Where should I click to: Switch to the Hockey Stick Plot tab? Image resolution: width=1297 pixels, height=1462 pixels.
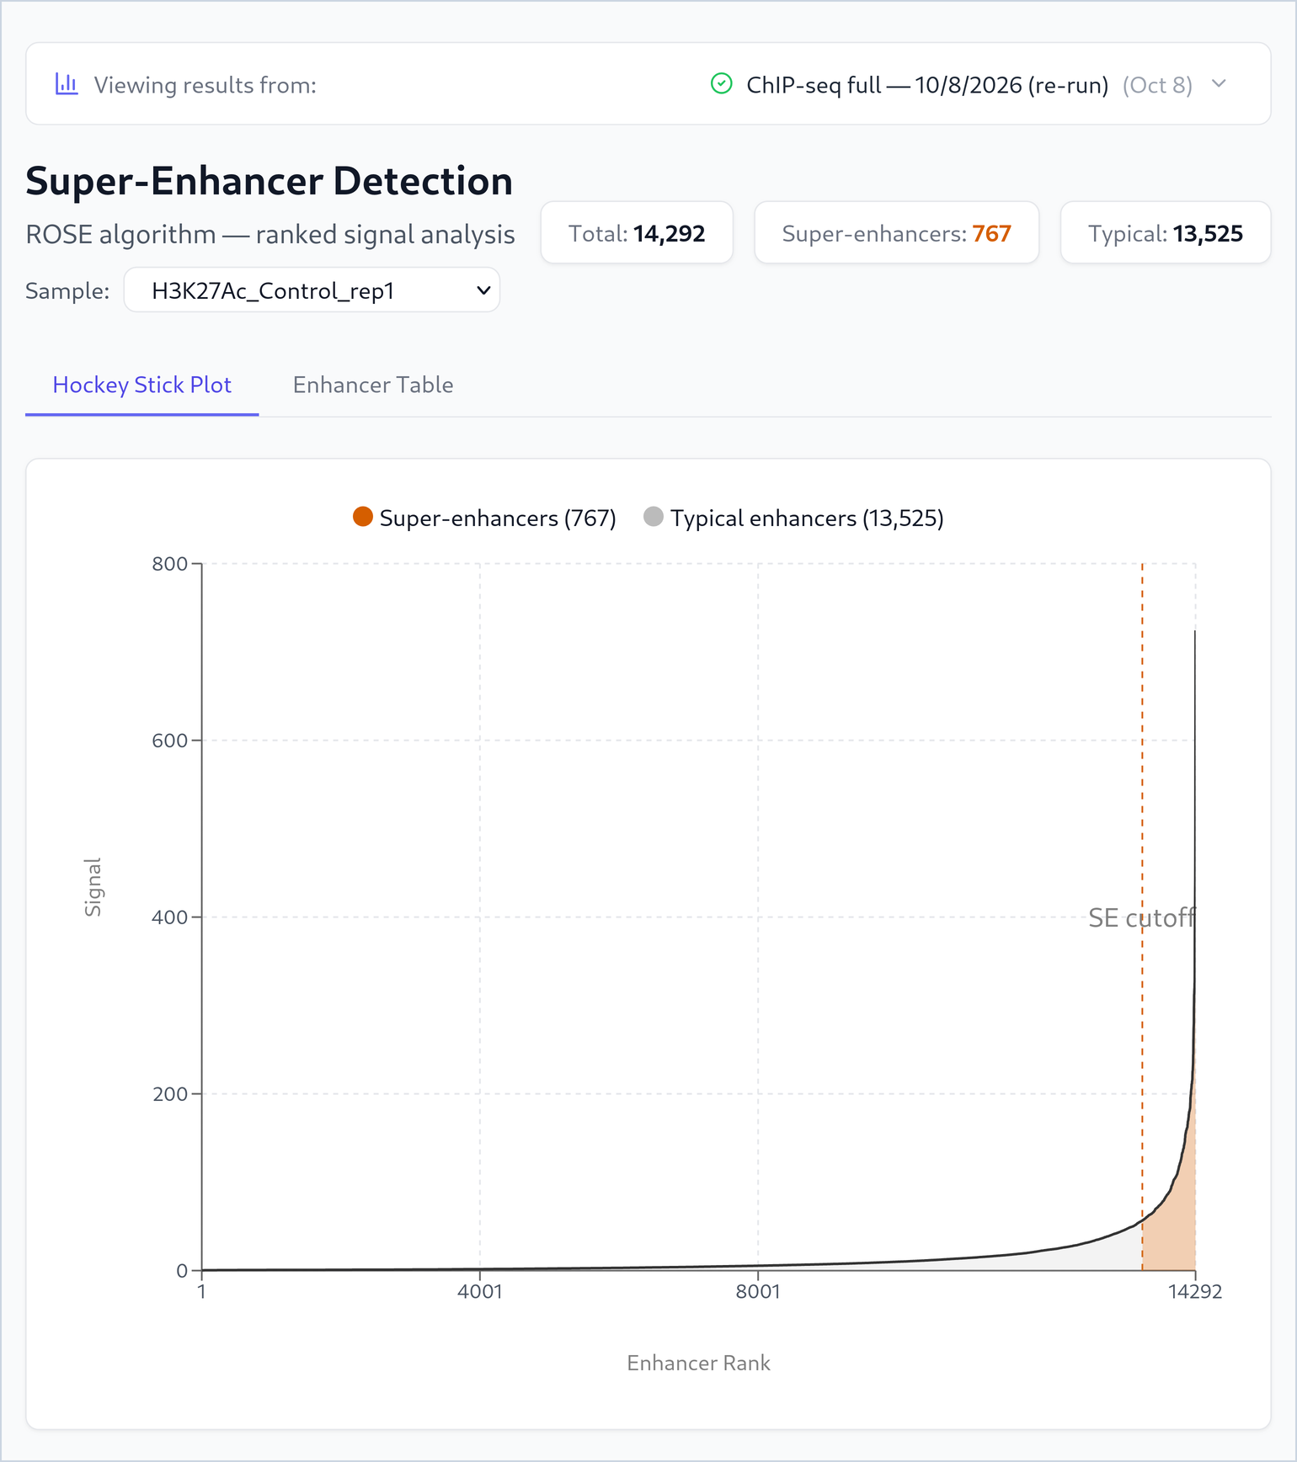pos(141,385)
